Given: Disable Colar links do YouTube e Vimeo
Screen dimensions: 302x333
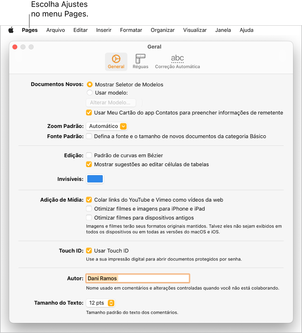Looking at the screenshot, I should [89, 200].
